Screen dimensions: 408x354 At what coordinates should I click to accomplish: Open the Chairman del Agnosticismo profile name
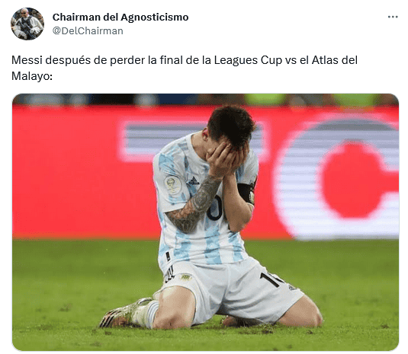120,18
